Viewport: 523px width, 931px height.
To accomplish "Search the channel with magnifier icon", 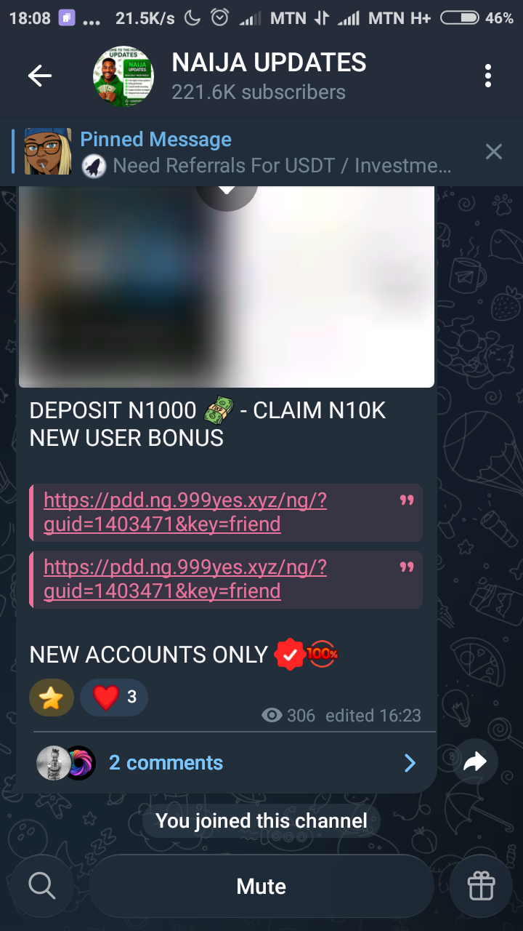I will (x=41, y=886).
